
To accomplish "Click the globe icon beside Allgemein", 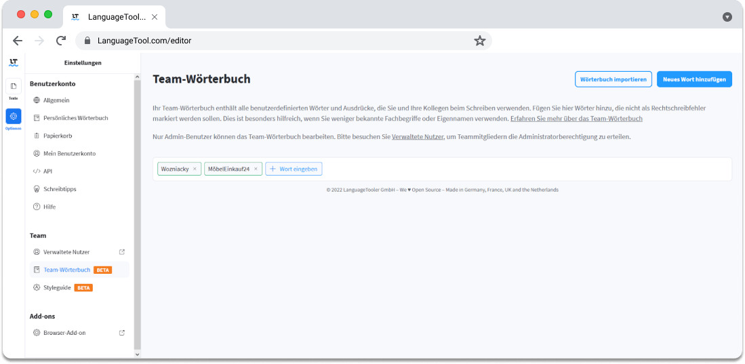I will [37, 100].
